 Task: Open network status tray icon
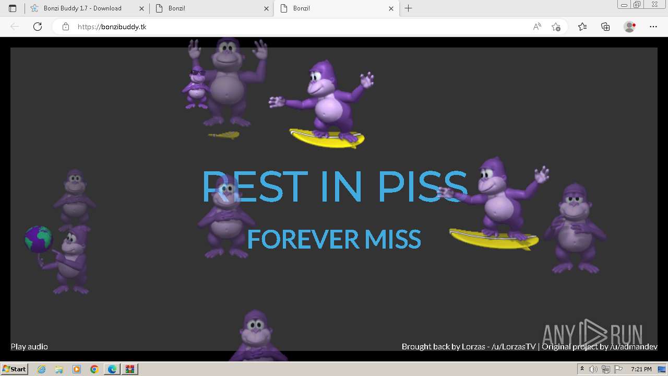pos(606,369)
